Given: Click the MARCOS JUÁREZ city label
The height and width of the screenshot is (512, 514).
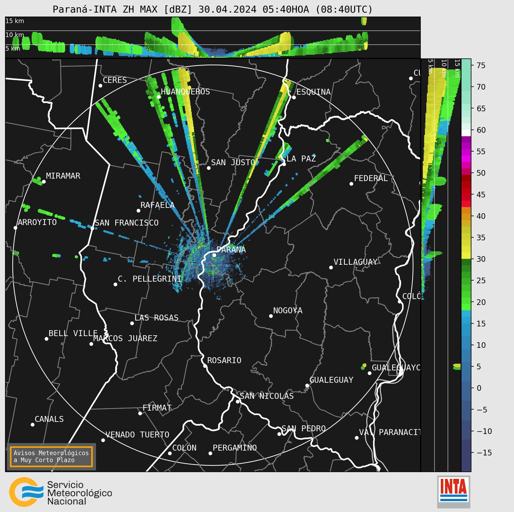Looking at the screenshot, I should point(125,338).
